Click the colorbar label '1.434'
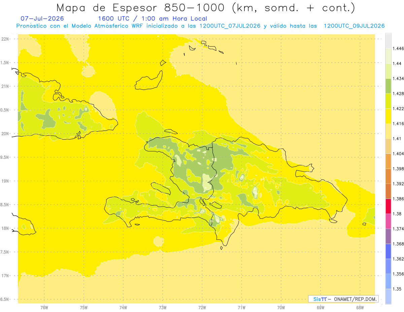The image size is (404, 312). click(x=398, y=78)
